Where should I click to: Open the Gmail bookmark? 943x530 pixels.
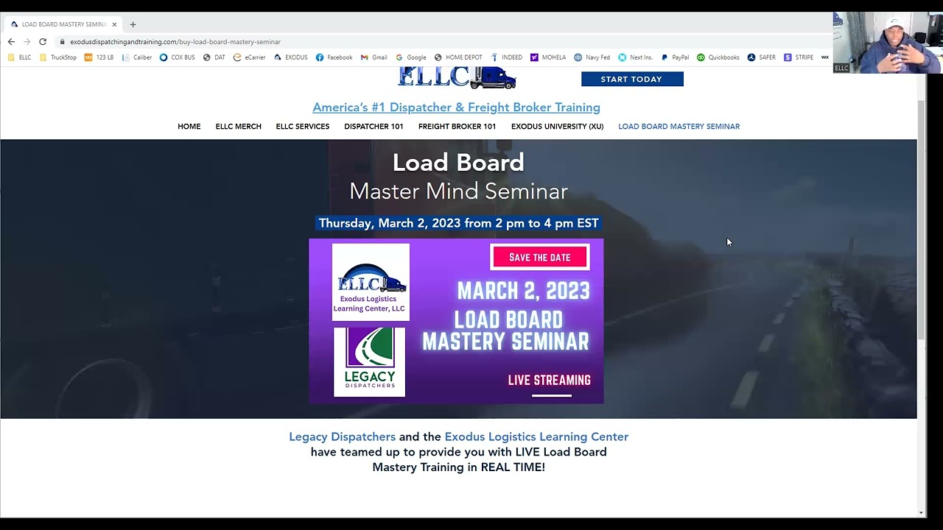[374, 57]
